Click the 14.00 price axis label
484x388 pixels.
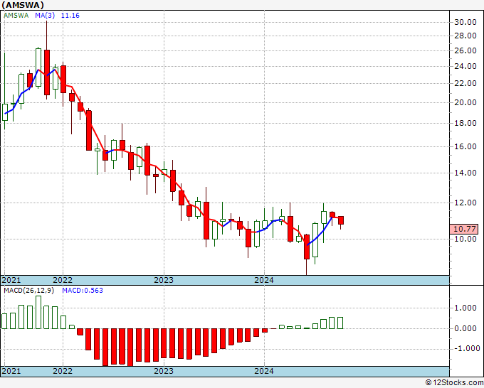coord(465,173)
